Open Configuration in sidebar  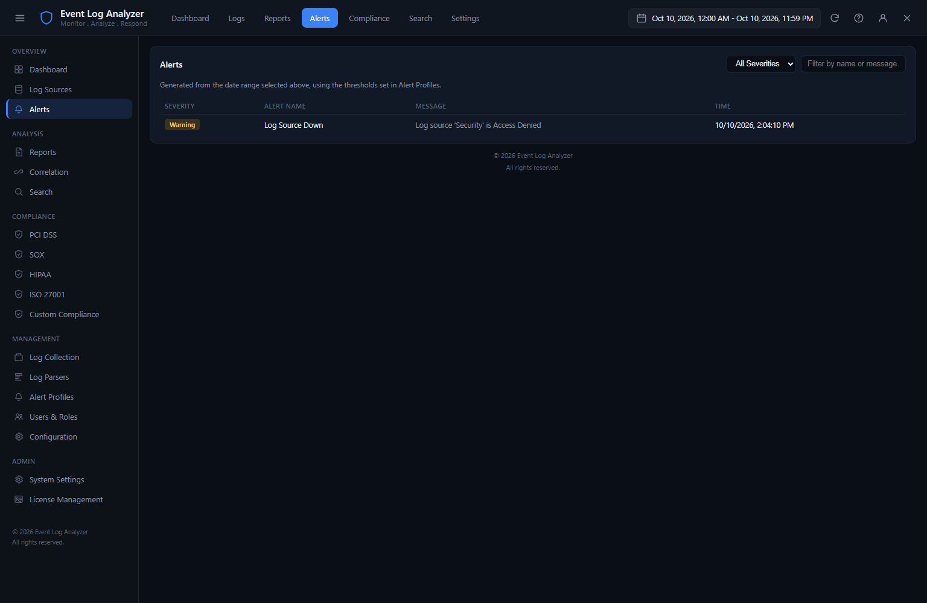[69, 437]
